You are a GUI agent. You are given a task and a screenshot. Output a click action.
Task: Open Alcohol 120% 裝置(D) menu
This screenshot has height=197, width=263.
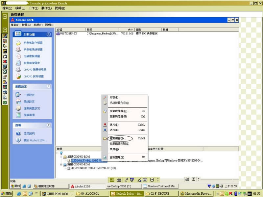click(26, 25)
